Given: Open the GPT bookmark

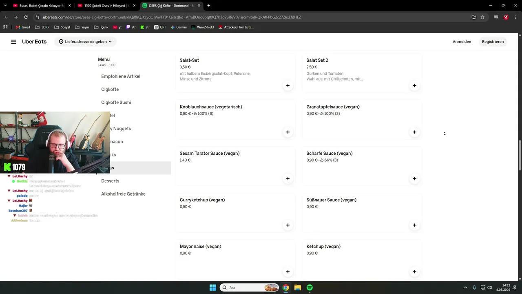Looking at the screenshot, I should click(x=160, y=27).
